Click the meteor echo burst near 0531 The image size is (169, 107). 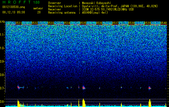(21, 87)
